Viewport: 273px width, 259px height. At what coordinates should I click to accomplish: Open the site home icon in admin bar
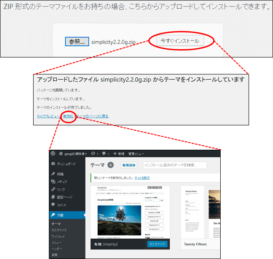61,154
